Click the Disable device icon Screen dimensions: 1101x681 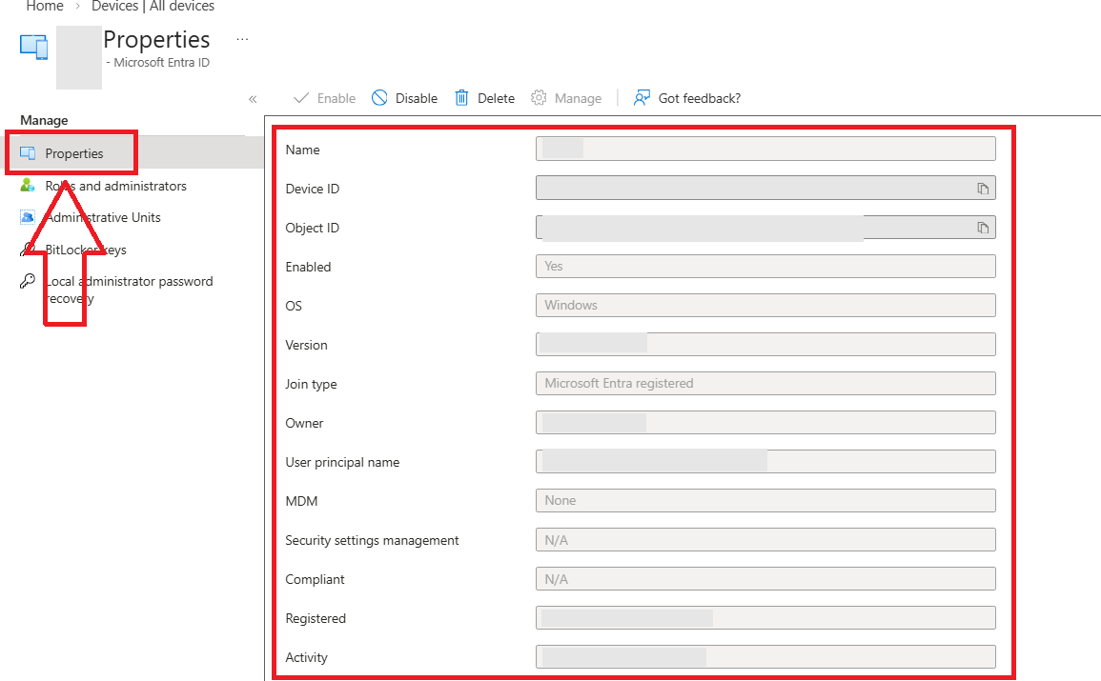(379, 98)
